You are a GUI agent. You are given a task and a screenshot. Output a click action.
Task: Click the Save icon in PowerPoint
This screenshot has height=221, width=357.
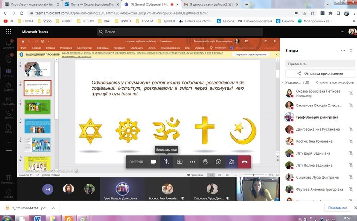coord(23,41)
